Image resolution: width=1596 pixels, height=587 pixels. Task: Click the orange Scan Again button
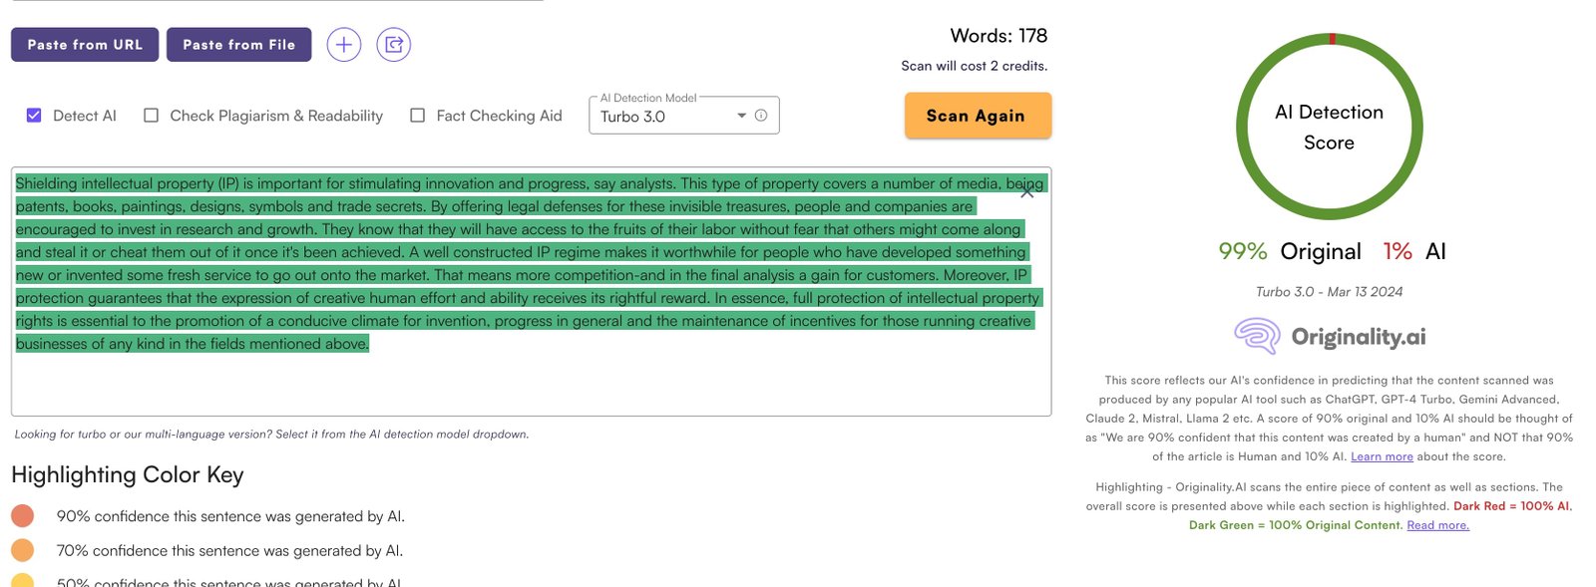pyautogui.click(x=978, y=116)
